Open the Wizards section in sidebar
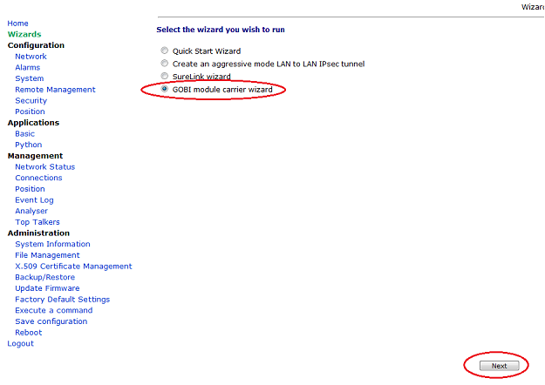 pos(24,35)
